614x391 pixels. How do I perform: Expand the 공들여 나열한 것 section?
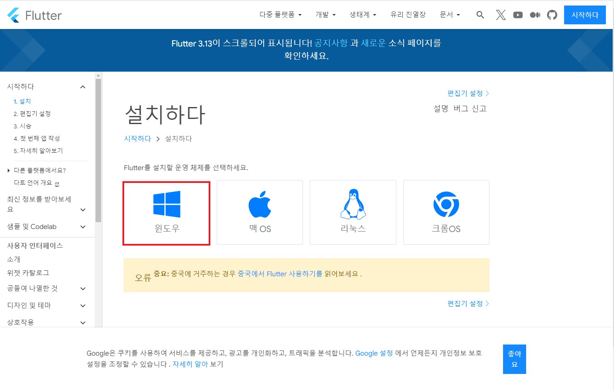click(x=83, y=289)
